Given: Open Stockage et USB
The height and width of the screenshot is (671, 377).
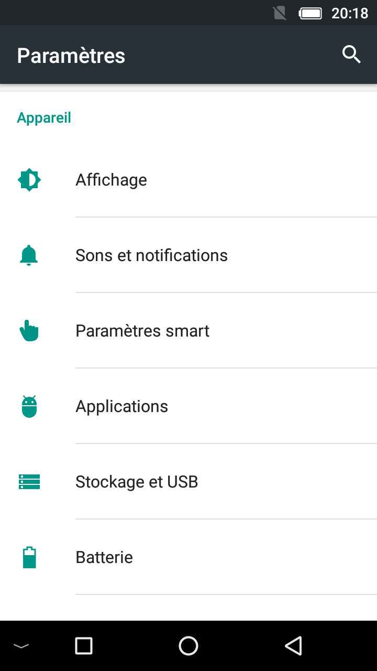Looking at the screenshot, I should point(137,482).
